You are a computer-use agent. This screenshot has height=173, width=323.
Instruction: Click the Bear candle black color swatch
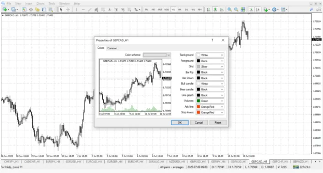[x=199, y=89]
